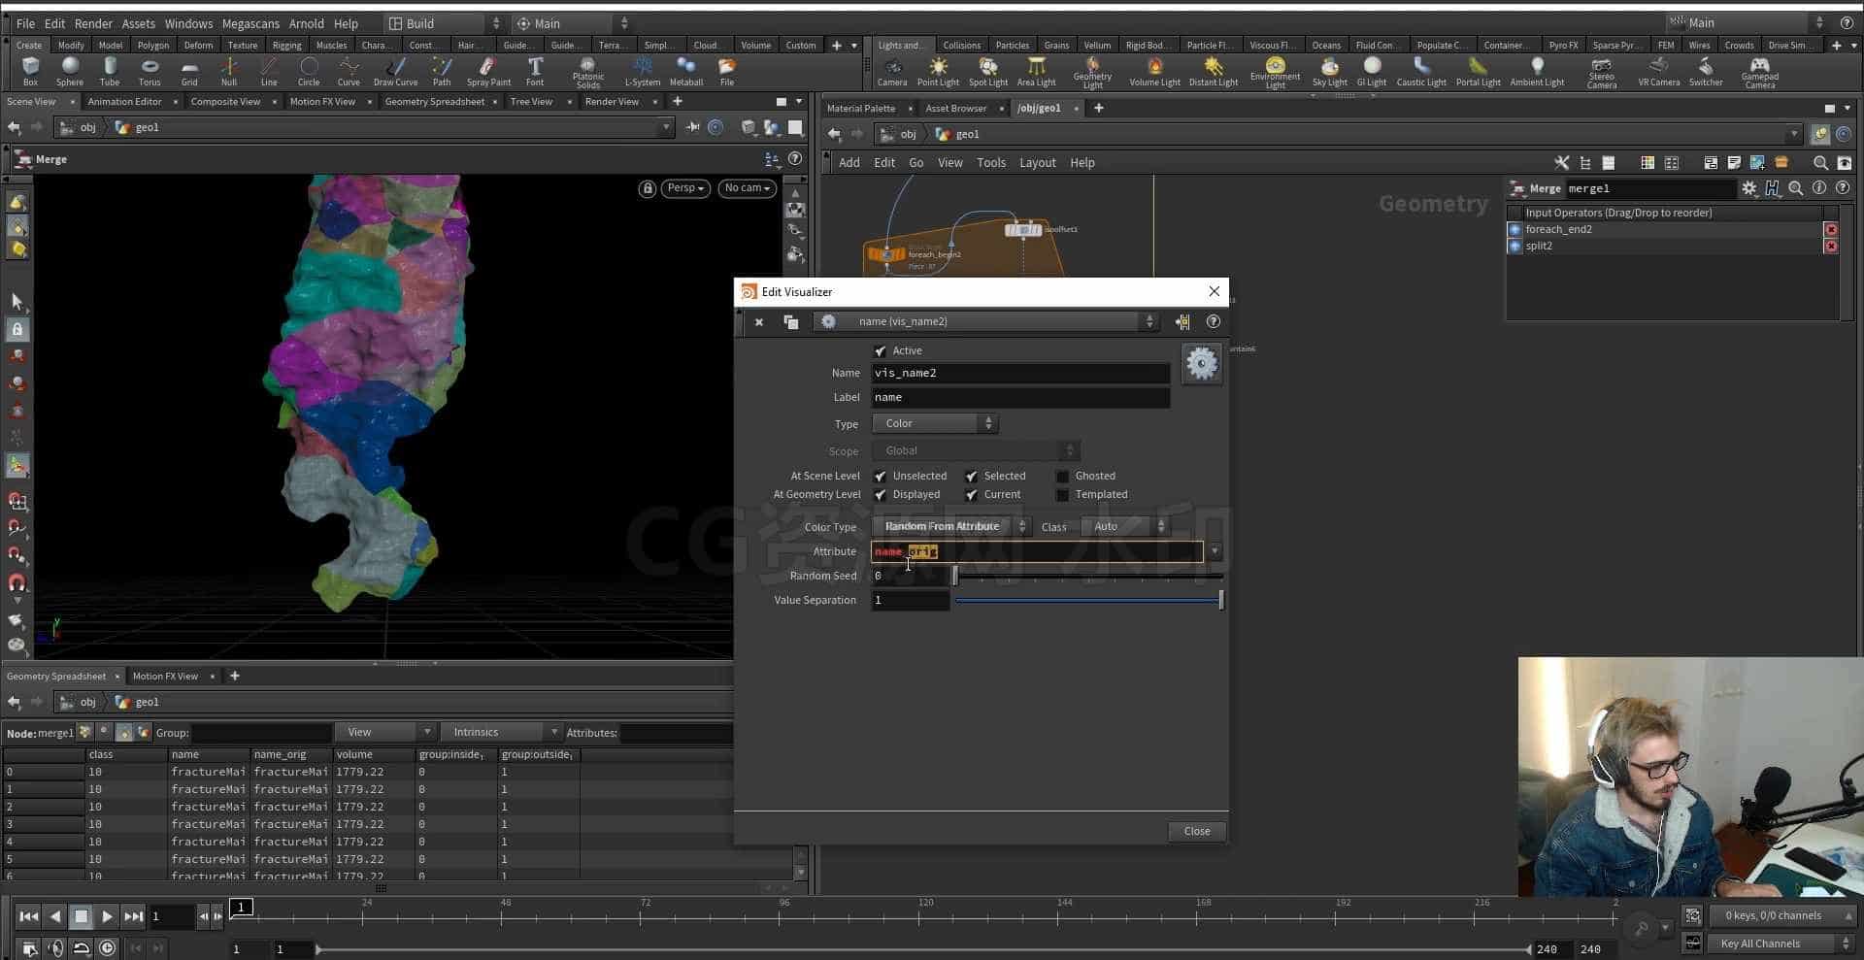
Task: Open Layout menu in network editor
Action: coord(1037,163)
